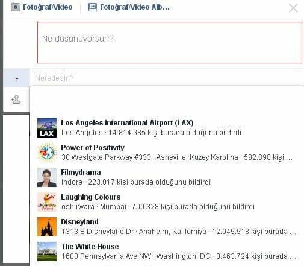Open the Fotoğraf/Video Alb... tab

pos(129,7)
